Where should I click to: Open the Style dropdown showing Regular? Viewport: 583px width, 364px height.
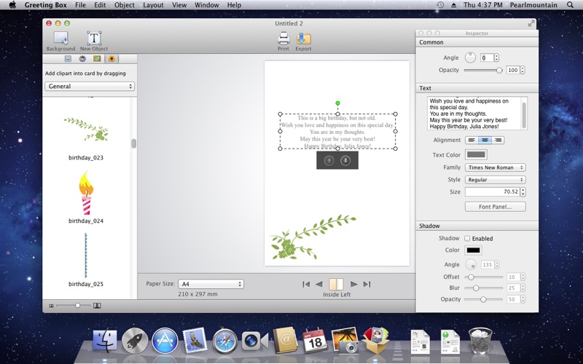pyautogui.click(x=496, y=180)
